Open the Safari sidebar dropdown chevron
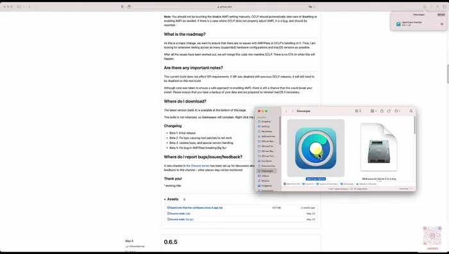 point(24,6)
